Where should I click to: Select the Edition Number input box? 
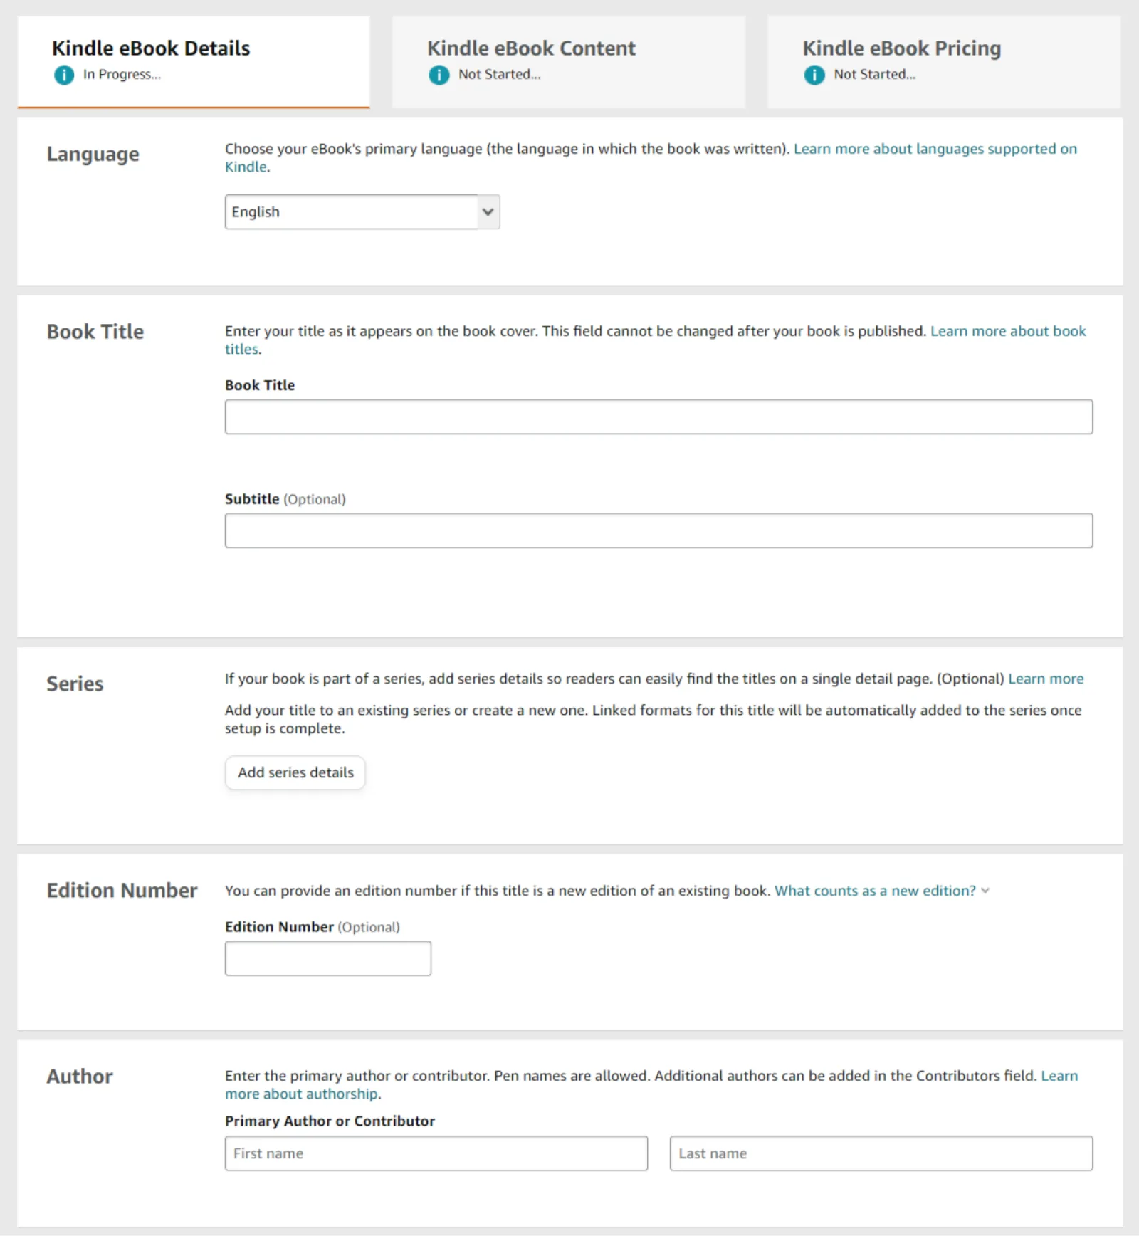click(x=327, y=958)
